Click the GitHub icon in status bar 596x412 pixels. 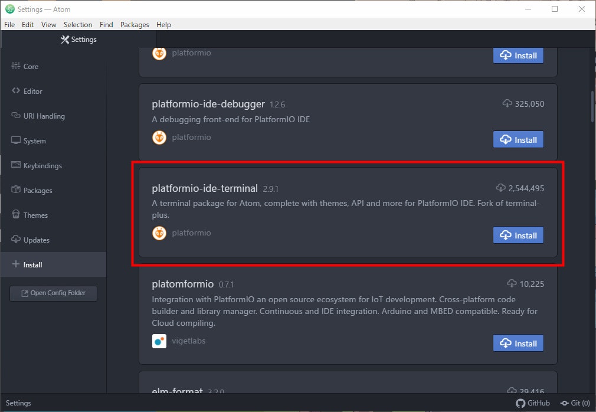click(520, 403)
